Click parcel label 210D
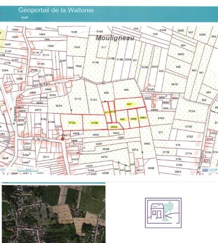Screen dimensions: 218x243 click(x=41, y=64)
